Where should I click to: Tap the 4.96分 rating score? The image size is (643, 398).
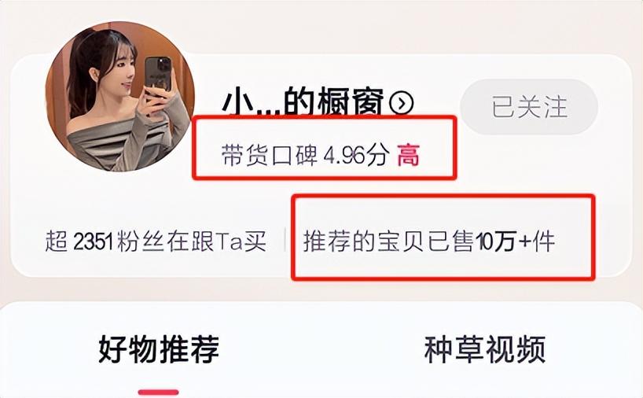[355, 156]
